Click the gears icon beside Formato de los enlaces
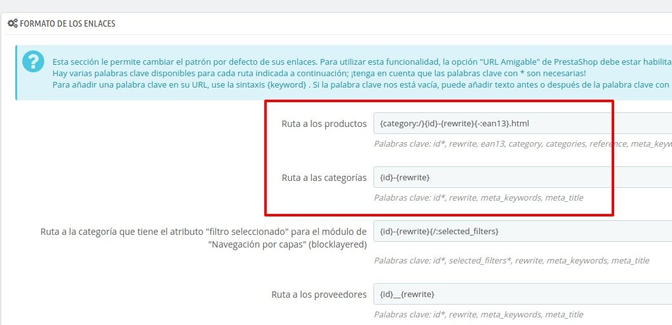Image resolution: width=672 pixels, height=325 pixels. (13, 23)
